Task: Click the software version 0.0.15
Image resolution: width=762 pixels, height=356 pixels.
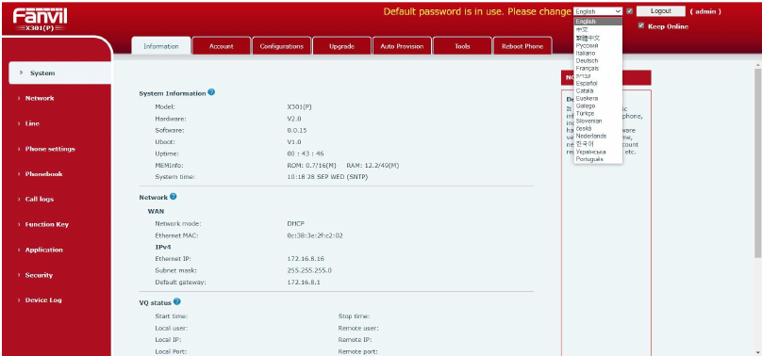Action: tap(297, 130)
